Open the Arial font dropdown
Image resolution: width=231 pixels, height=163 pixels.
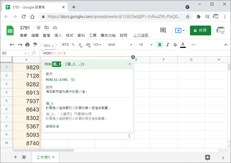tap(120, 45)
